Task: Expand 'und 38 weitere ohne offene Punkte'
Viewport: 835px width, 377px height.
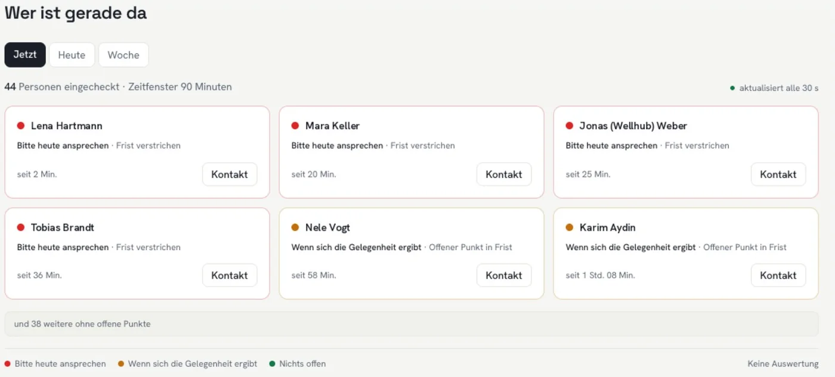Action: (412, 324)
